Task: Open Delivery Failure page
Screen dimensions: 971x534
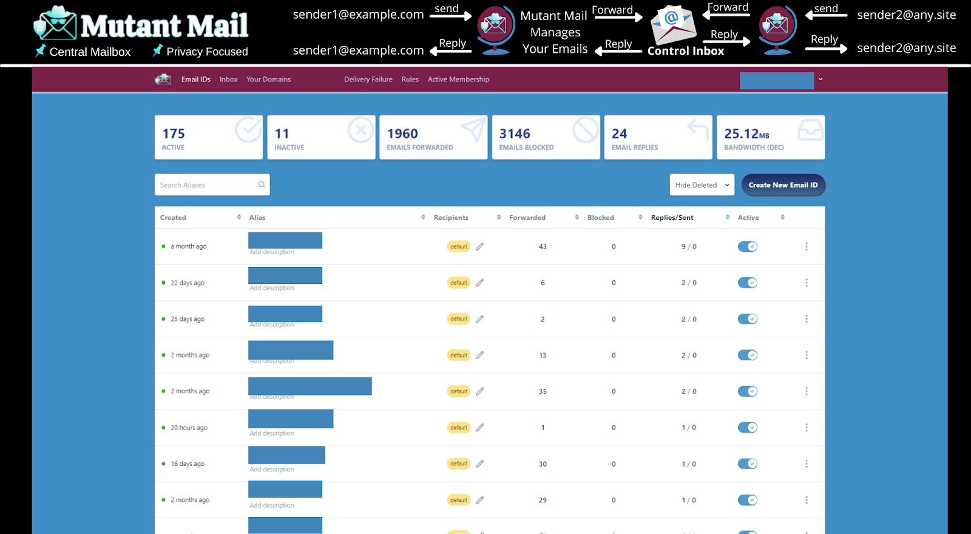Action: tap(368, 79)
